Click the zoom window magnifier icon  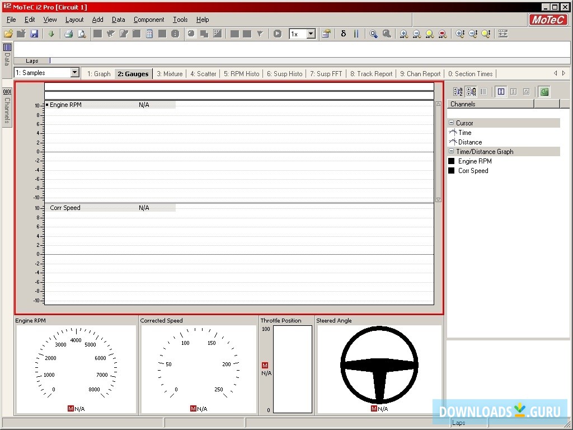pyautogui.click(x=373, y=34)
